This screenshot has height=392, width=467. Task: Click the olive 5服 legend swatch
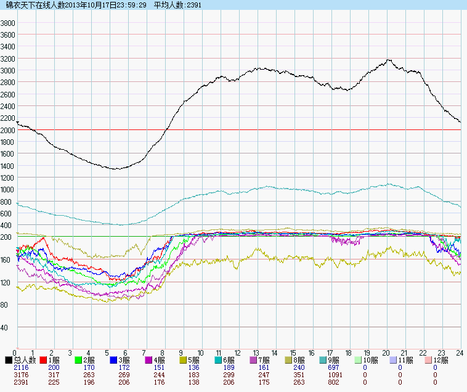(x=184, y=359)
